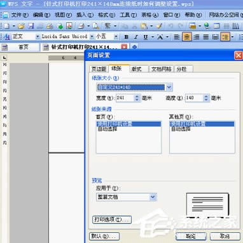Switch to the 版式 tab
The image size is (243, 243).
tap(139, 69)
